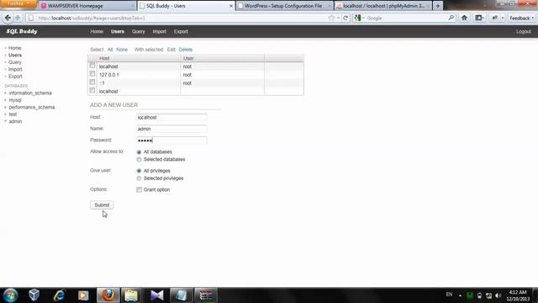
Task: Reload the page with the refresh icon
Action: click(x=345, y=18)
